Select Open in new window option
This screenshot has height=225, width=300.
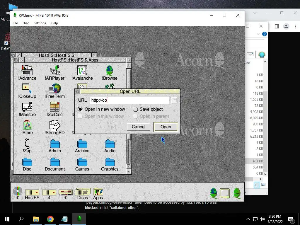pyautogui.click(x=101, y=109)
